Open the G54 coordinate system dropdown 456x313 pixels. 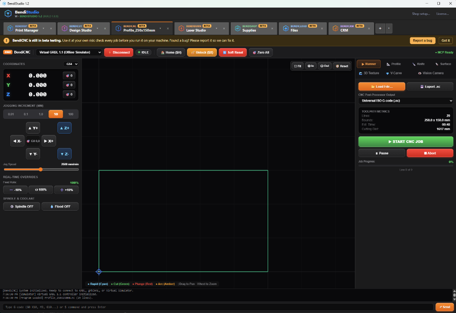click(71, 64)
